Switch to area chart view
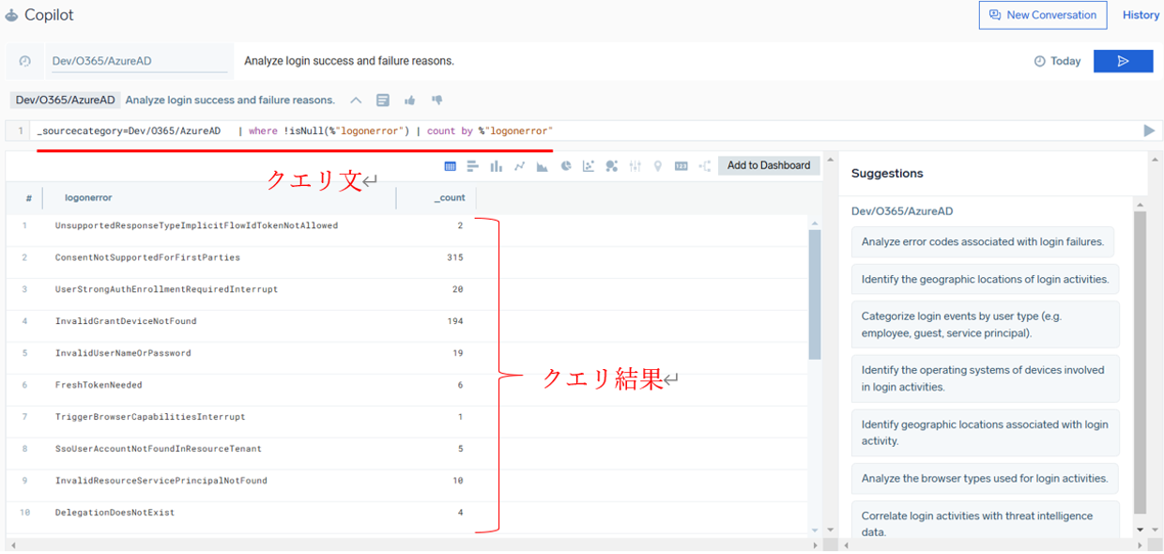 tap(542, 166)
